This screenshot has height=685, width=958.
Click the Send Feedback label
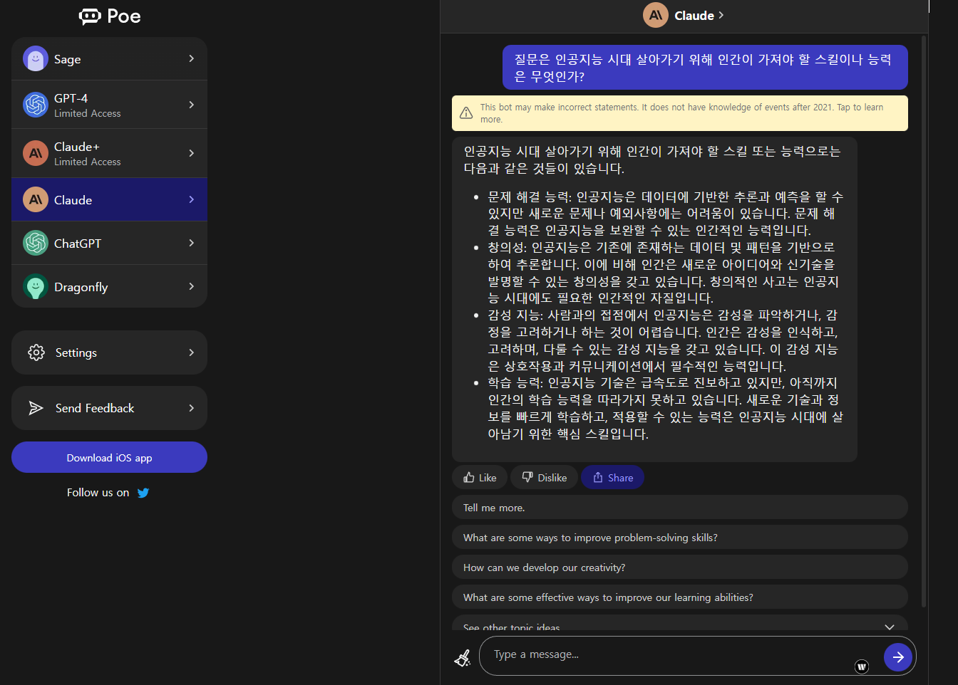click(95, 408)
